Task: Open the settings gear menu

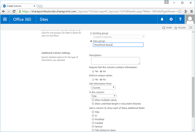Action: point(171,19)
